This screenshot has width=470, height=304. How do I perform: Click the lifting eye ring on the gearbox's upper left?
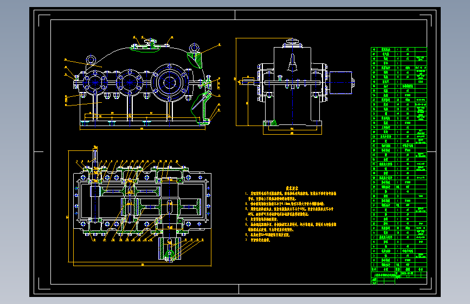click(91, 60)
